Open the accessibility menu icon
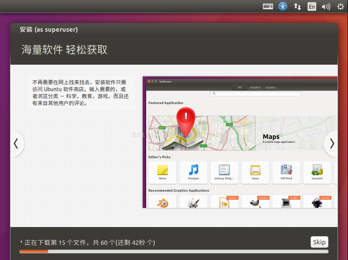 283,7
